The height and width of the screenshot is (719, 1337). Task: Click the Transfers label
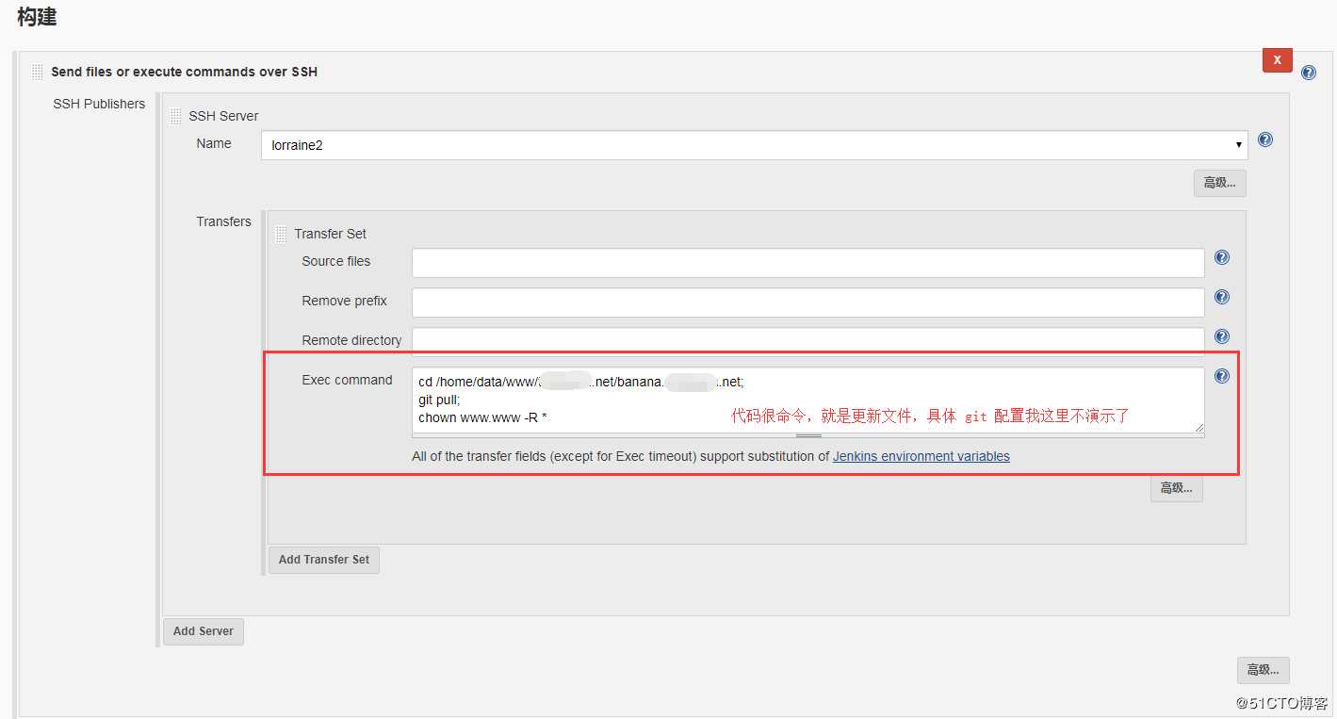click(x=223, y=221)
